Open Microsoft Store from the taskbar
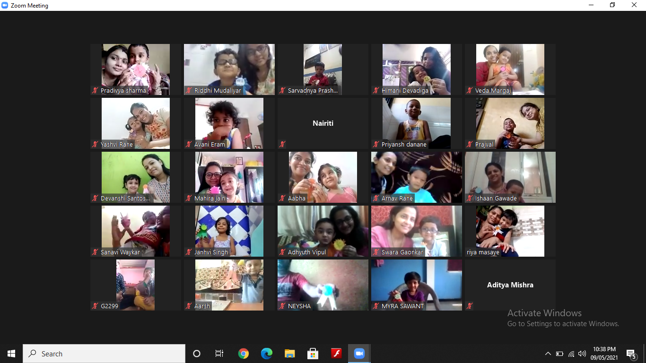The height and width of the screenshot is (363, 646). [313, 354]
